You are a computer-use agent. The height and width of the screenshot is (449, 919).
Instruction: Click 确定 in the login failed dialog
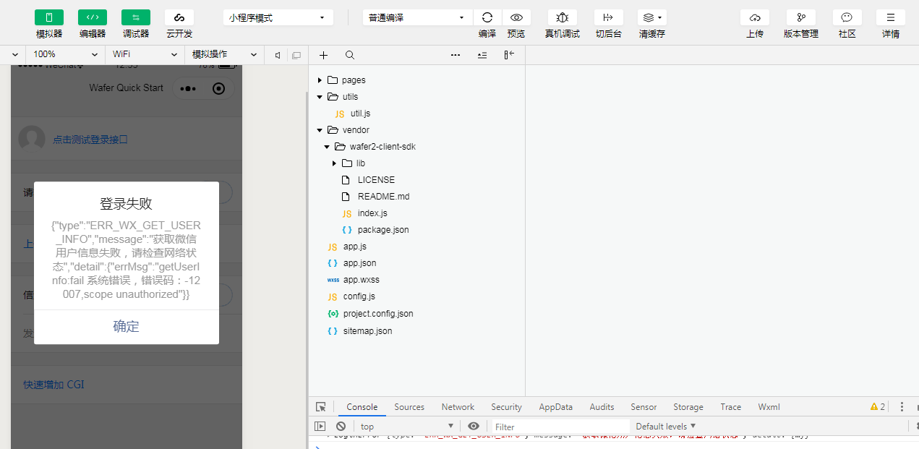pos(127,327)
